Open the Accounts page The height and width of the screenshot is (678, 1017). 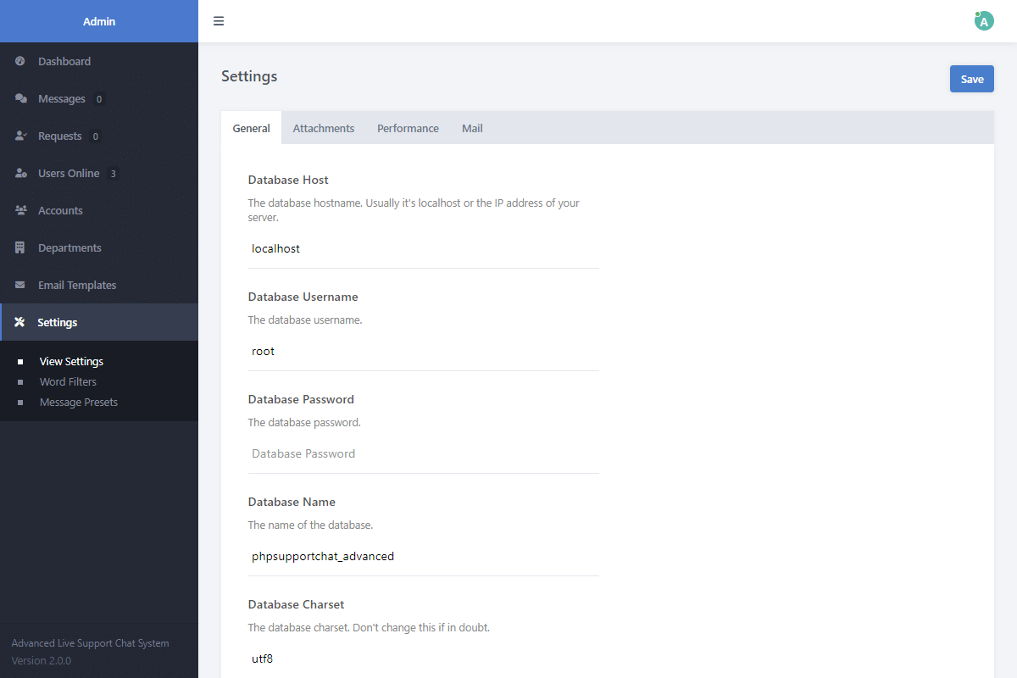point(99,210)
